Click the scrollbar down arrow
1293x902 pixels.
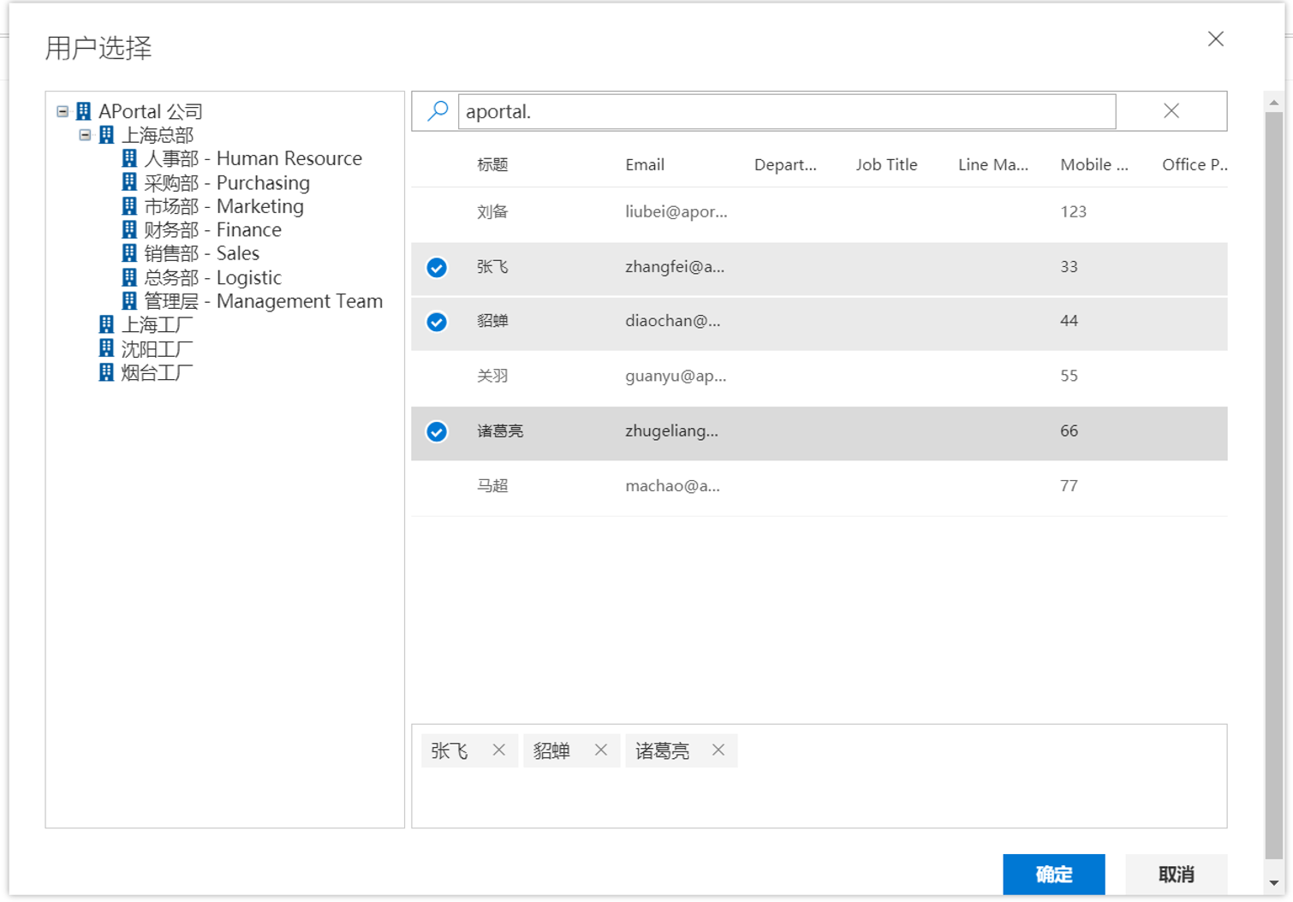(x=1274, y=882)
